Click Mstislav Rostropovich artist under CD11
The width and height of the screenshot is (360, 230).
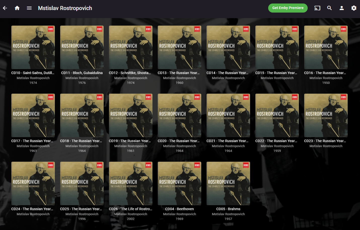click(82, 78)
